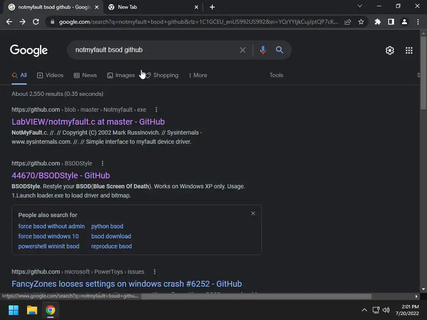The height and width of the screenshot is (320, 427).
Task: Search for force bsod windows 10
Action: pos(48,236)
